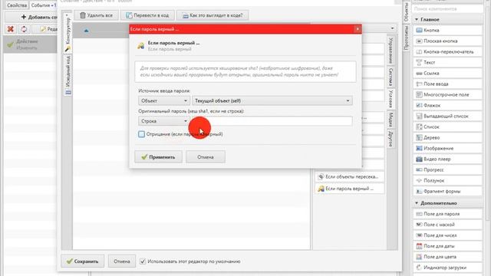Choose the Поле для чисел component

pos(447,235)
